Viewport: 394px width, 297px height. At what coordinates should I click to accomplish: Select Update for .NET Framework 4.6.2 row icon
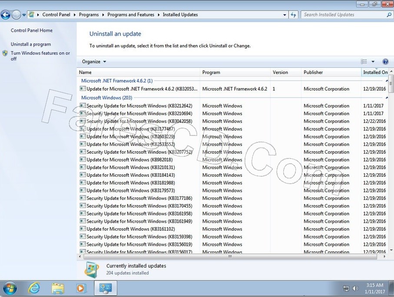[83, 89]
